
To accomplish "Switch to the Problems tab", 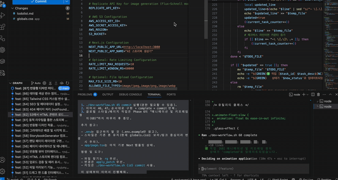I will [84, 94].
